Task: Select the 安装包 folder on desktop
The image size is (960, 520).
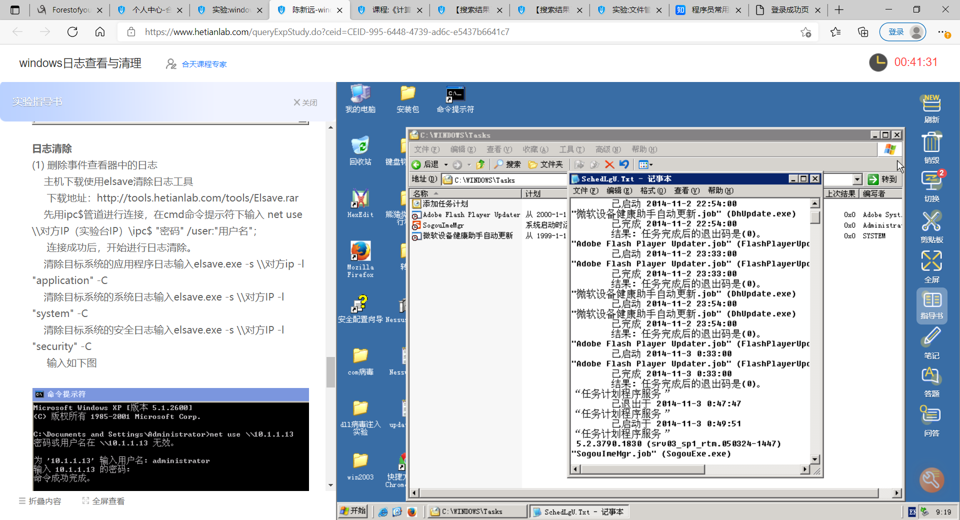Action: tap(407, 98)
